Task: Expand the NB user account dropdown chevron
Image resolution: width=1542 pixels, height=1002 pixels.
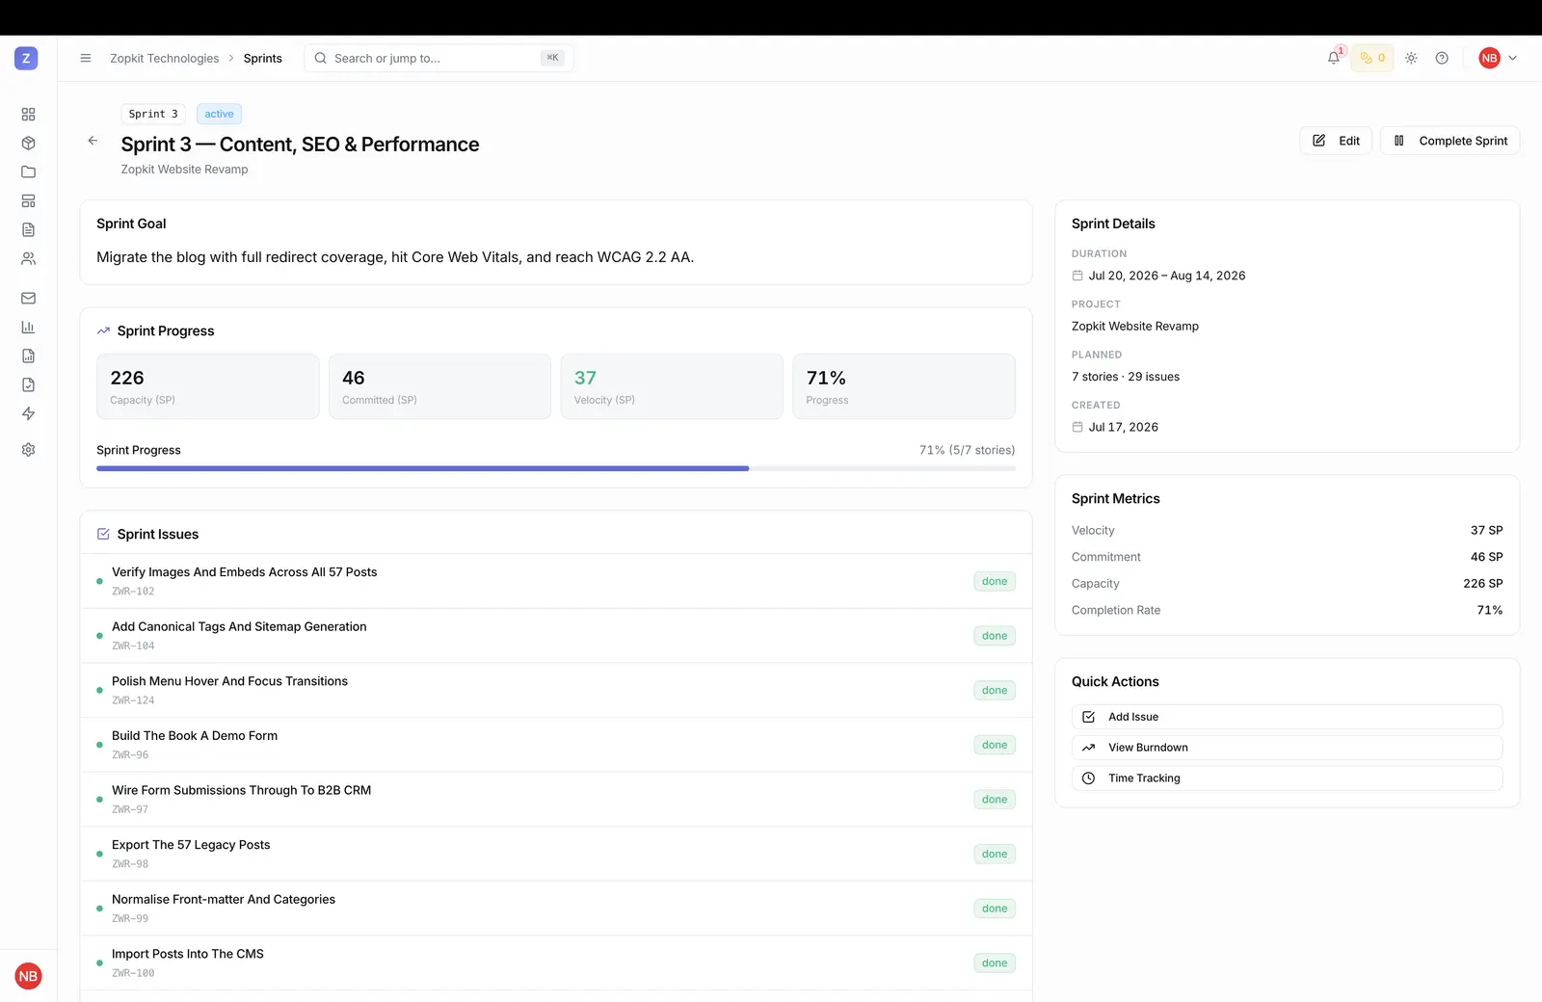Action: [1513, 59]
